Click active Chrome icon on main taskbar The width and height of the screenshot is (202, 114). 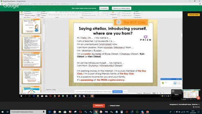96,112
